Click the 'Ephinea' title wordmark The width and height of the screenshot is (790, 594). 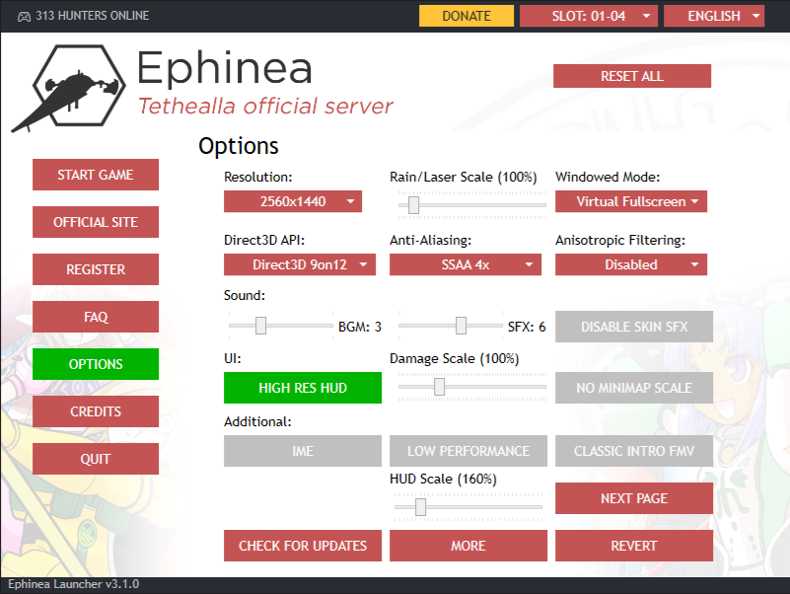[225, 68]
